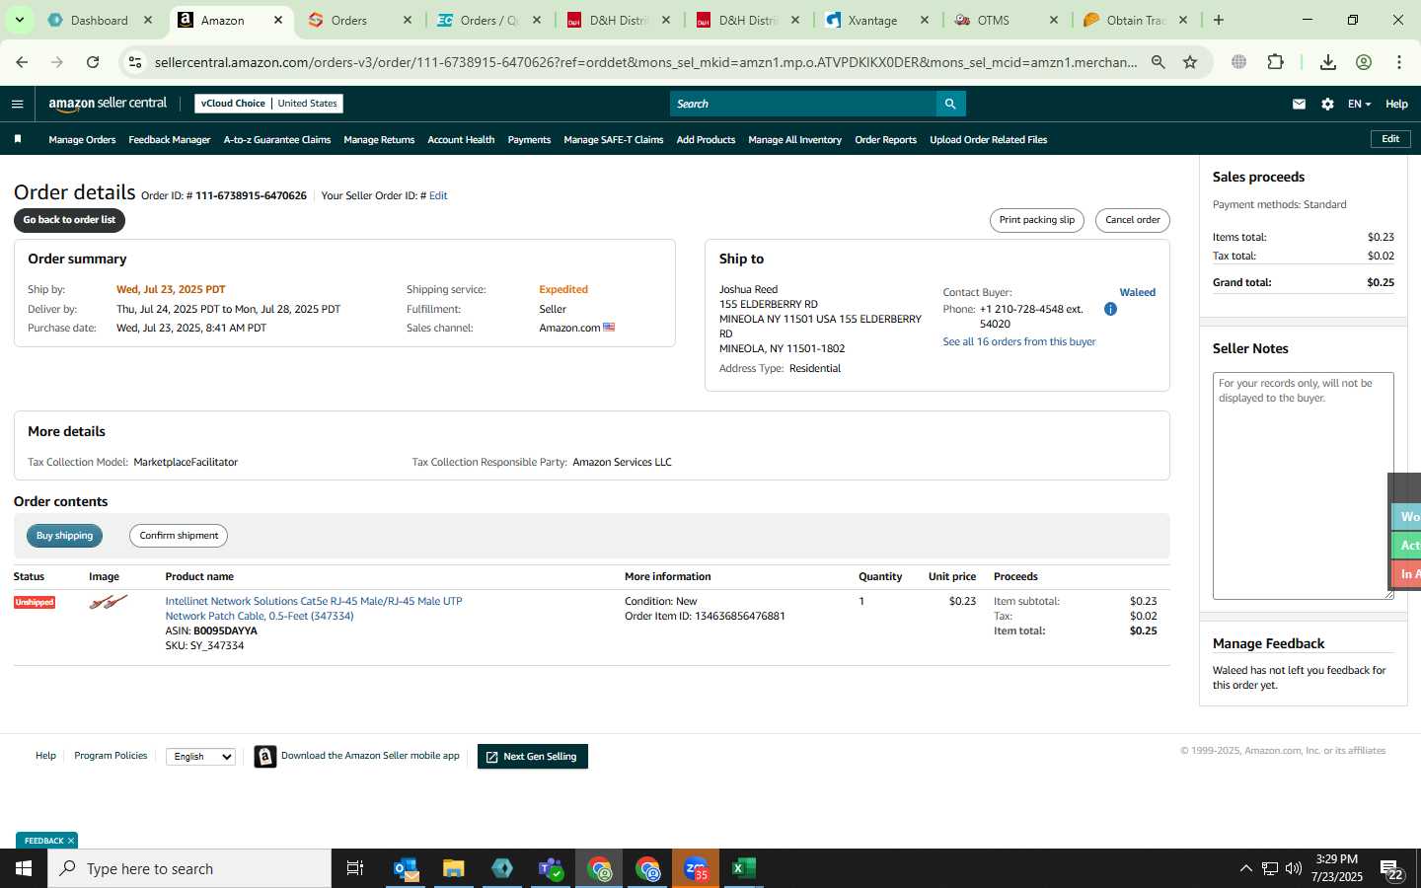Click Go back to order list
This screenshot has height=888, width=1421.
69,220
